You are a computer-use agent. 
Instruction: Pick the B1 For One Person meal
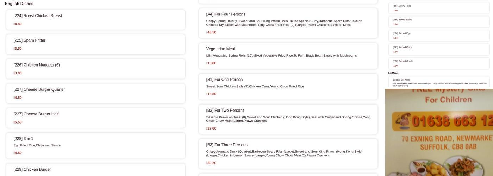point(288,87)
